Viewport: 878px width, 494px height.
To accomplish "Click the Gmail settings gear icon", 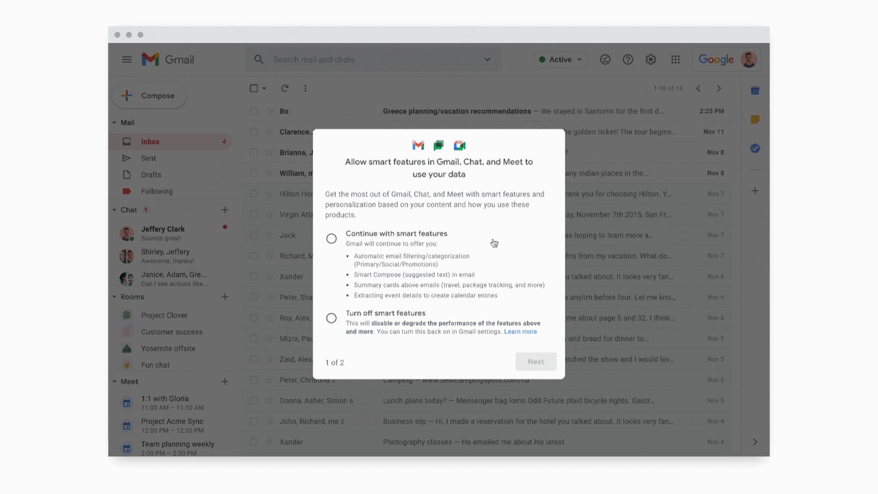I will pyautogui.click(x=651, y=59).
